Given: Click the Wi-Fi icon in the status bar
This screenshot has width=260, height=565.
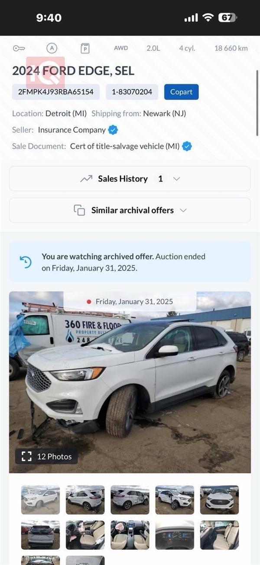Looking at the screenshot, I should tap(208, 17).
